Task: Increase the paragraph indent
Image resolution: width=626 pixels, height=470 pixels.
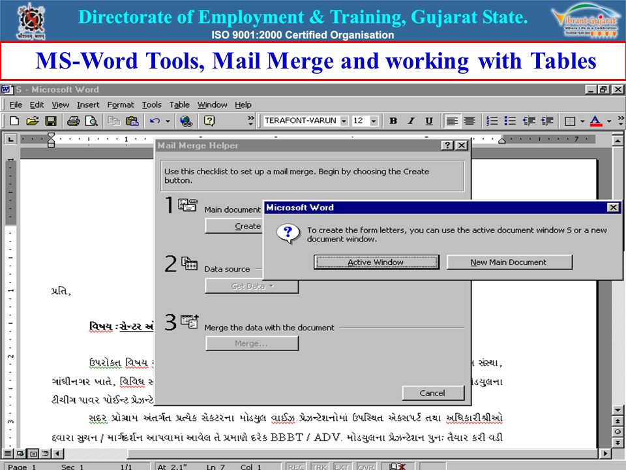Action: (547, 121)
